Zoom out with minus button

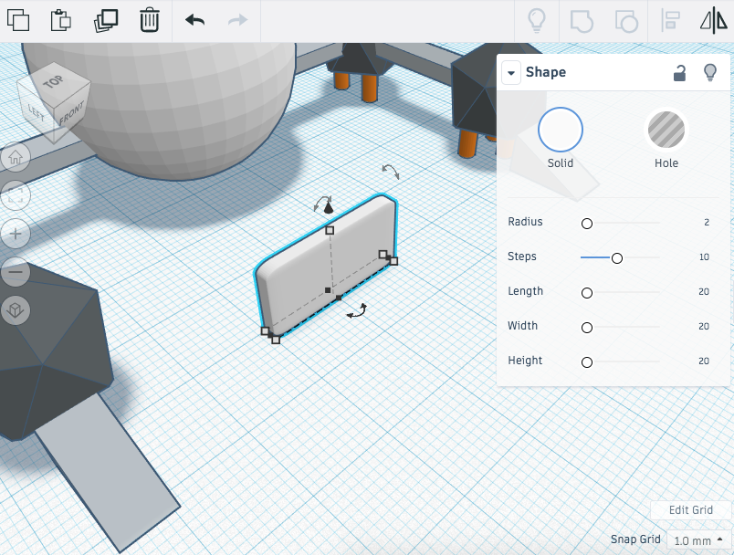[16, 272]
